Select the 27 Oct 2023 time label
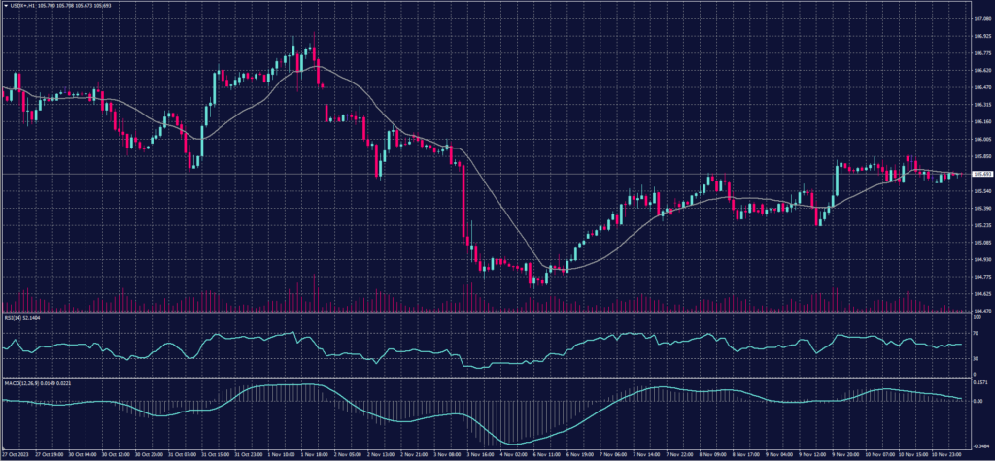 coord(16,453)
